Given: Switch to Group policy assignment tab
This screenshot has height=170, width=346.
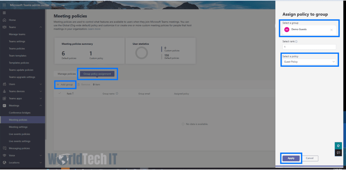Looking at the screenshot, I should [x=97, y=74].
